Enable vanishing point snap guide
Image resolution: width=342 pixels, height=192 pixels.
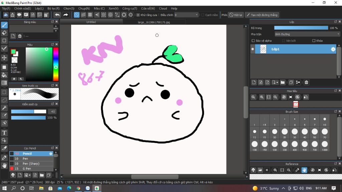coord(97,15)
